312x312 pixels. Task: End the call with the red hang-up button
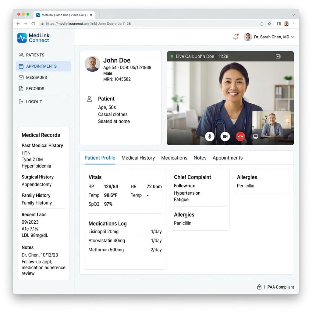[x=240, y=136]
